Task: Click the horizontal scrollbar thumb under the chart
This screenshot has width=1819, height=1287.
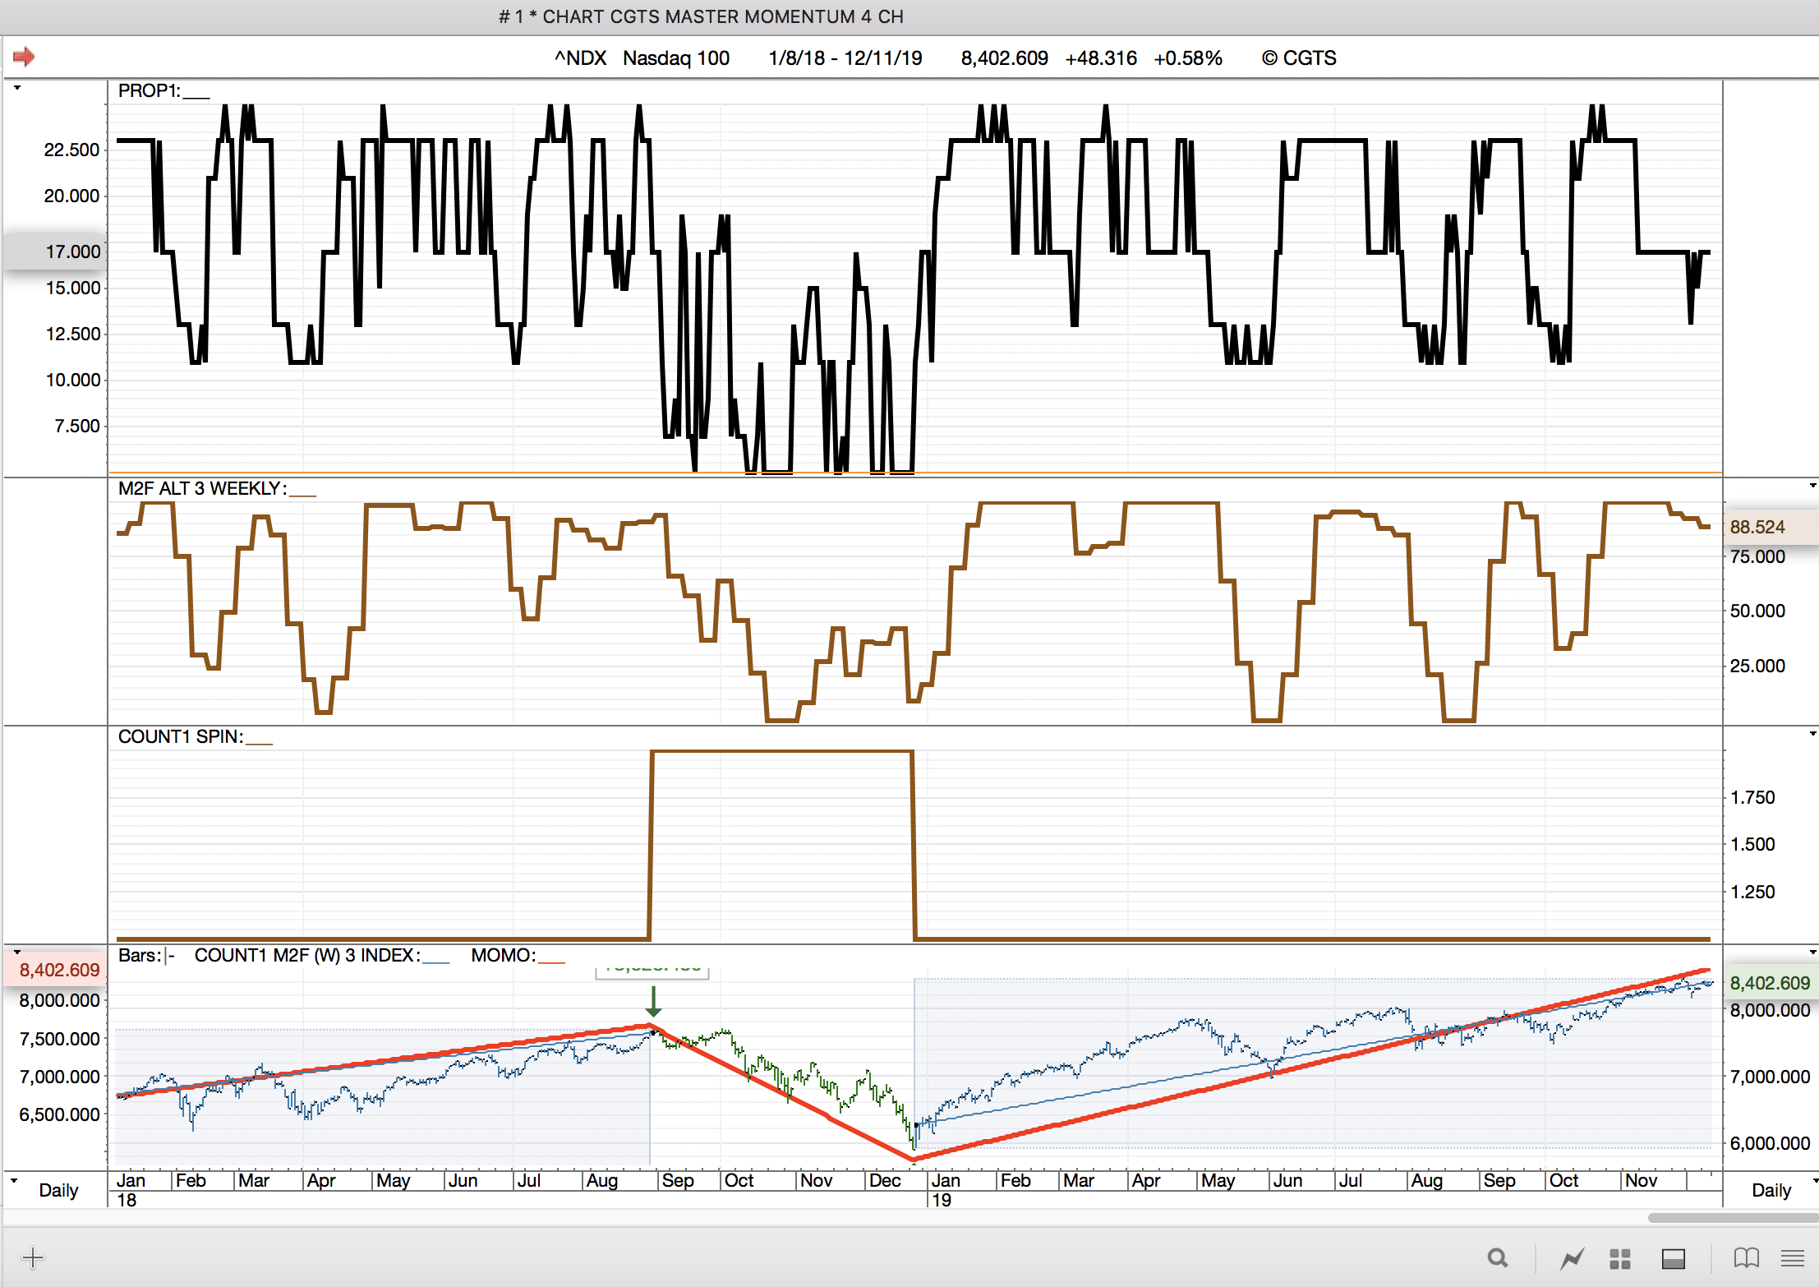Action: (1732, 1218)
